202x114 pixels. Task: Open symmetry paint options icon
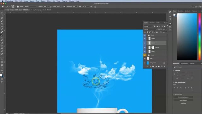pyautogui.click(x=95, y=6)
